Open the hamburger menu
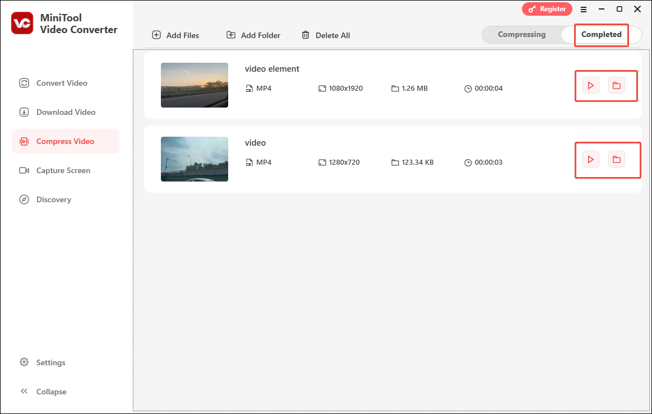 tap(584, 9)
